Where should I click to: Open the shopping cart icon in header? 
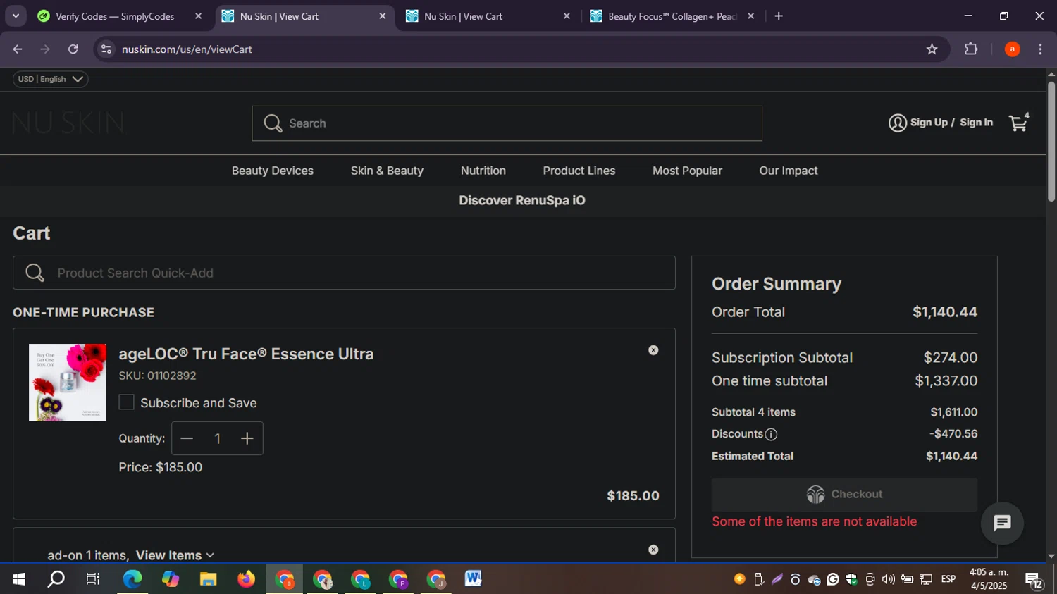click(1018, 123)
